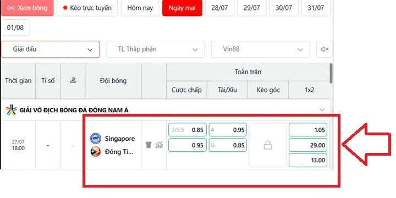Choose the 29/07 date tab
Image resolution: width=396 pixels, height=198 pixels.
251,8
